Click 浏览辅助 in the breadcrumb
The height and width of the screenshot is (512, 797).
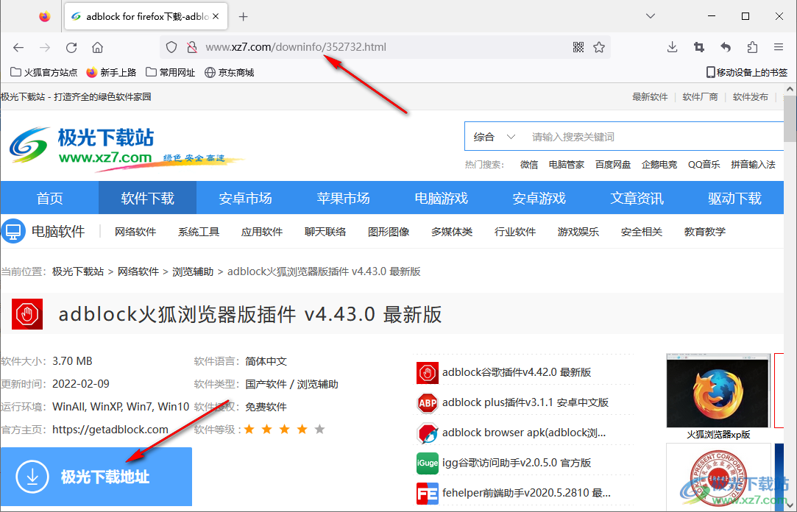coord(193,271)
